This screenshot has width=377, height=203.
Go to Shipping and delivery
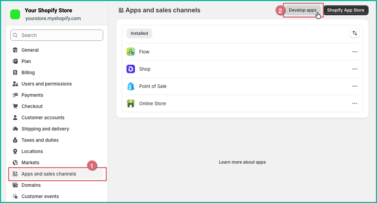(x=56, y=129)
